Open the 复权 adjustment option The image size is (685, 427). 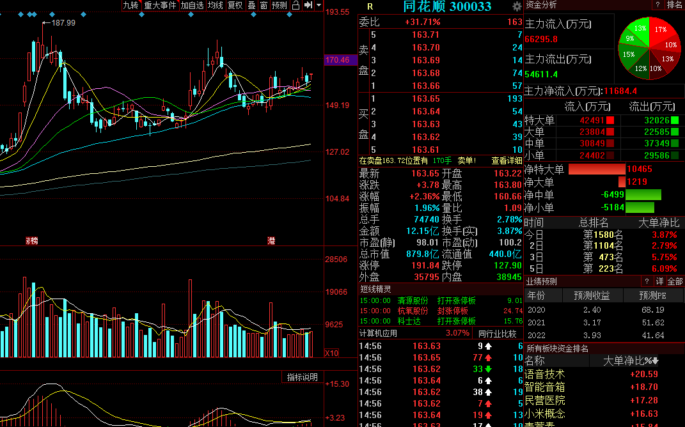[x=235, y=5]
